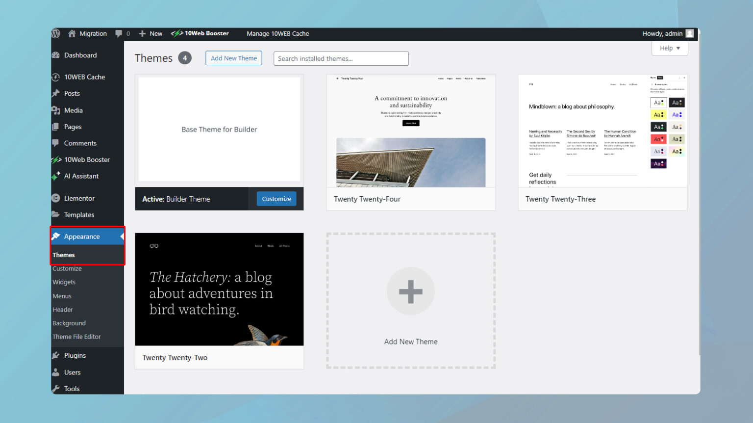Open the New content dropdown menu
The height and width of the screenshot is (423, 753).
pos(151,33)
